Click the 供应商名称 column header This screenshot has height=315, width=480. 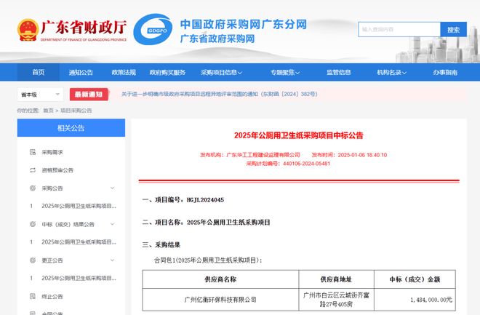[x=220, y=279]
